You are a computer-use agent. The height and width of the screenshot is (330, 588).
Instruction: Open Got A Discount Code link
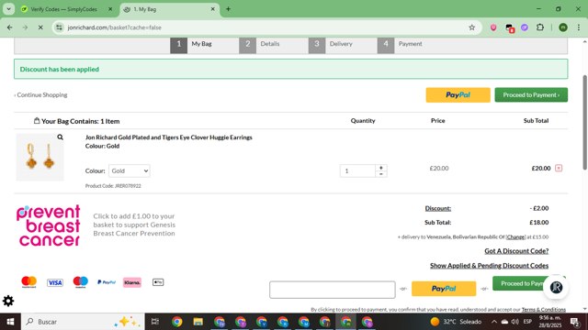516,251
